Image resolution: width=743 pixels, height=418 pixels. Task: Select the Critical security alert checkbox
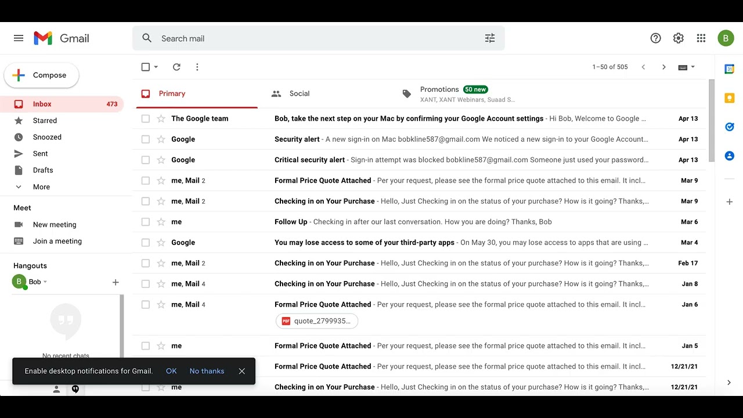[146, 160]
